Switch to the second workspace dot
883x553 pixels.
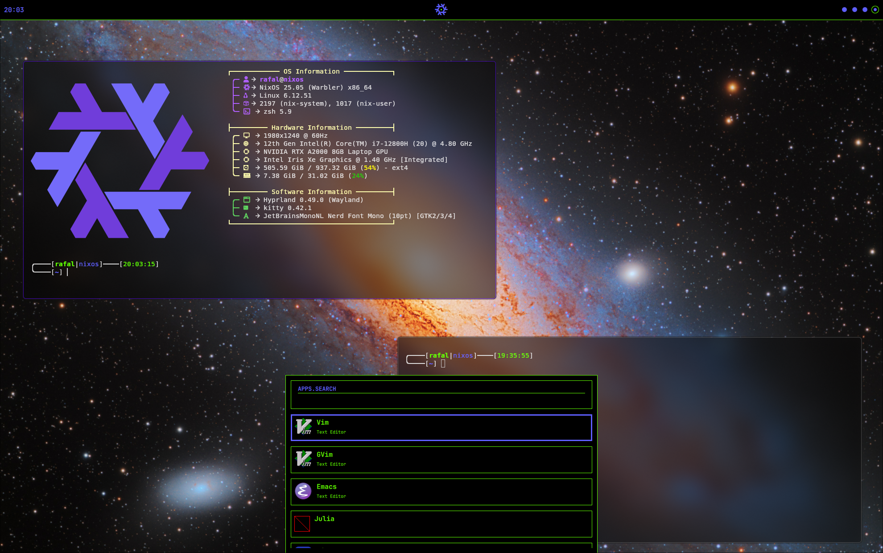pos(854,10)
